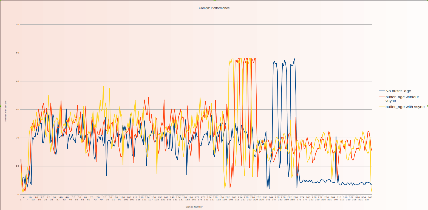Click the green selection handle on the chart's left edge

1,105
